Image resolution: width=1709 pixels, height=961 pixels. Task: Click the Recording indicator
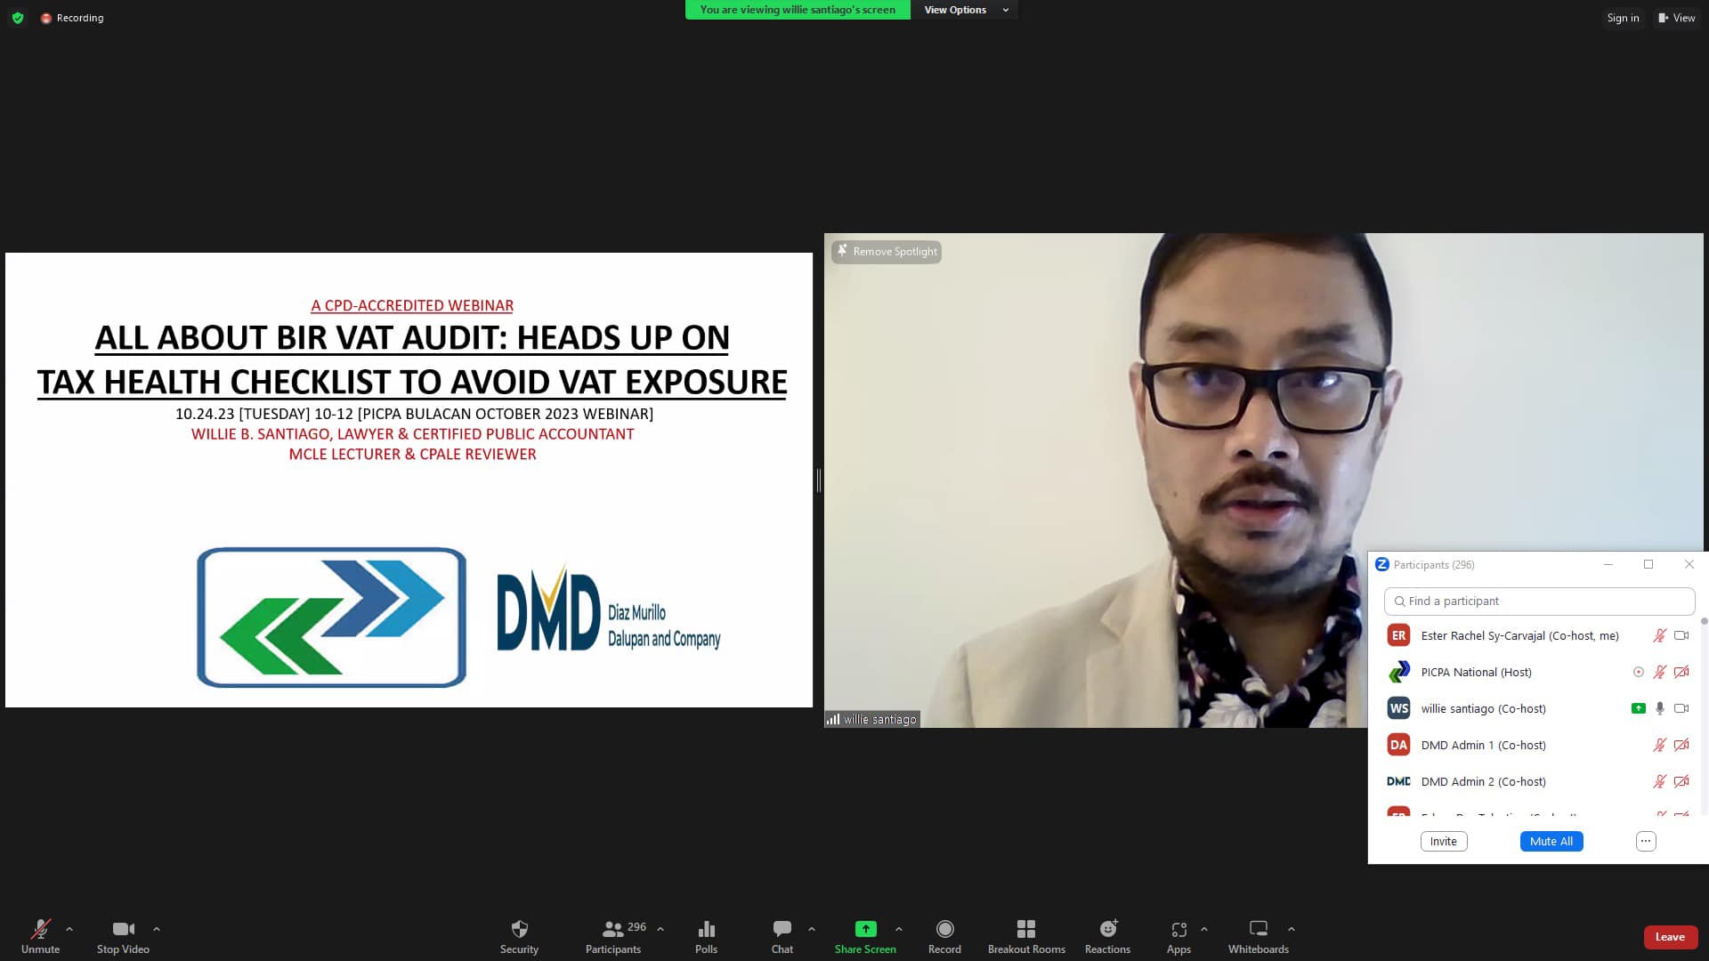point(72,18)
